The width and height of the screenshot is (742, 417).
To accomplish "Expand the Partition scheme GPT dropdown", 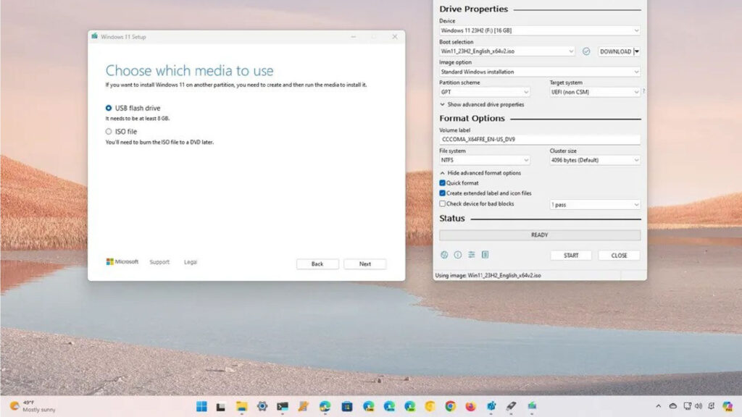I will (x=485, y=92).
